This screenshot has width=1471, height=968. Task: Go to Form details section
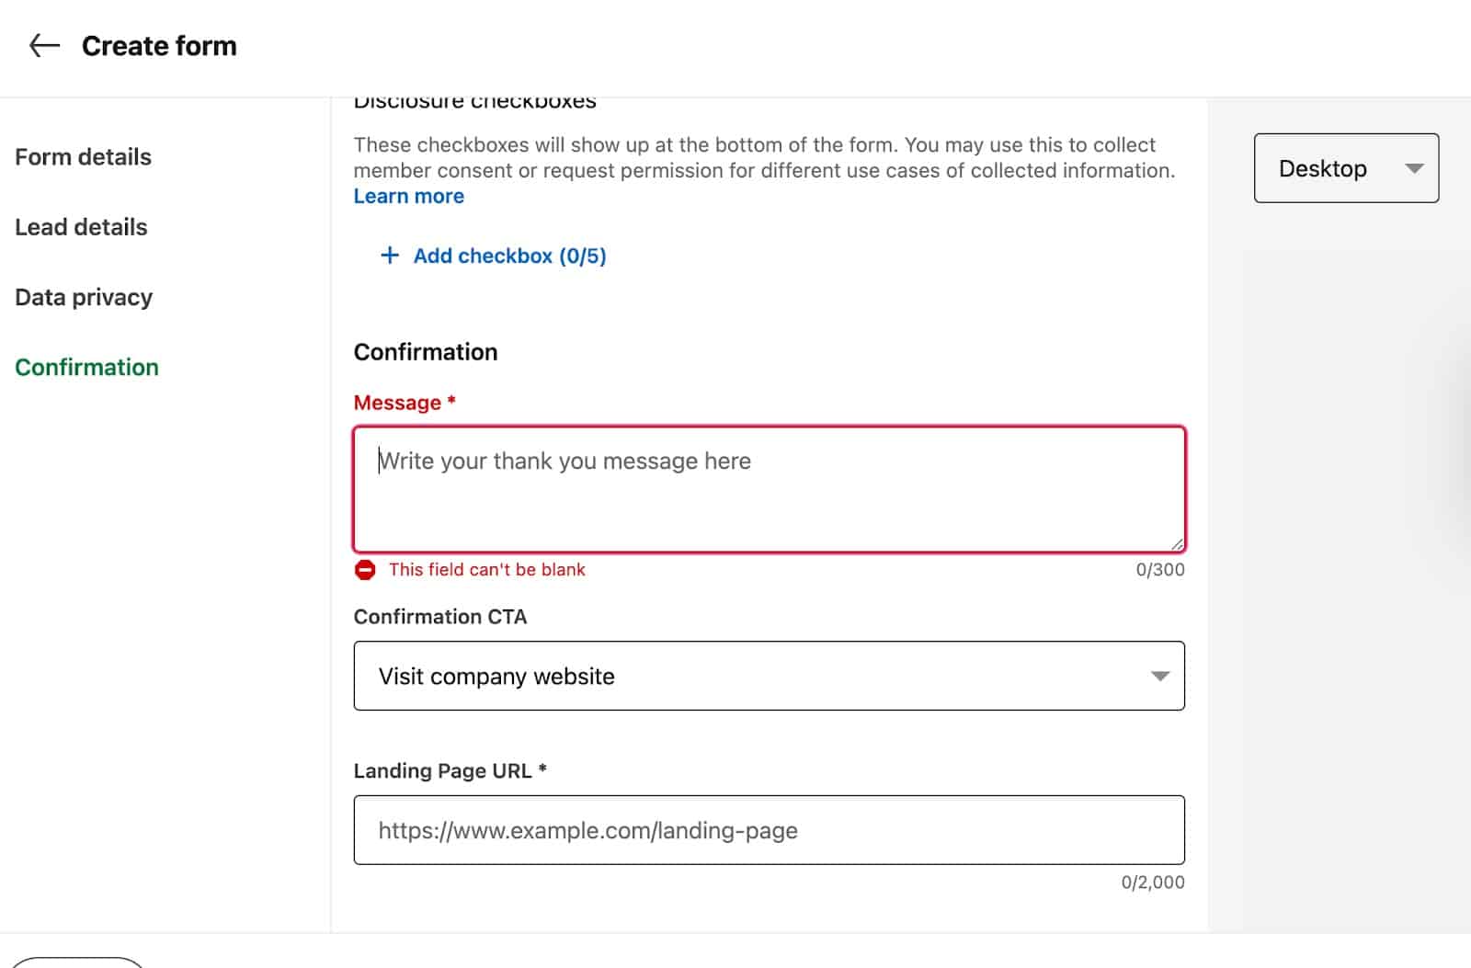pyautogui.click(x=83, y=157)
